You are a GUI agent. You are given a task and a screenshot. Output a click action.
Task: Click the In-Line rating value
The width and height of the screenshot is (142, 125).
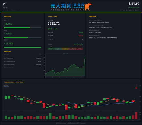click(40, 61)
